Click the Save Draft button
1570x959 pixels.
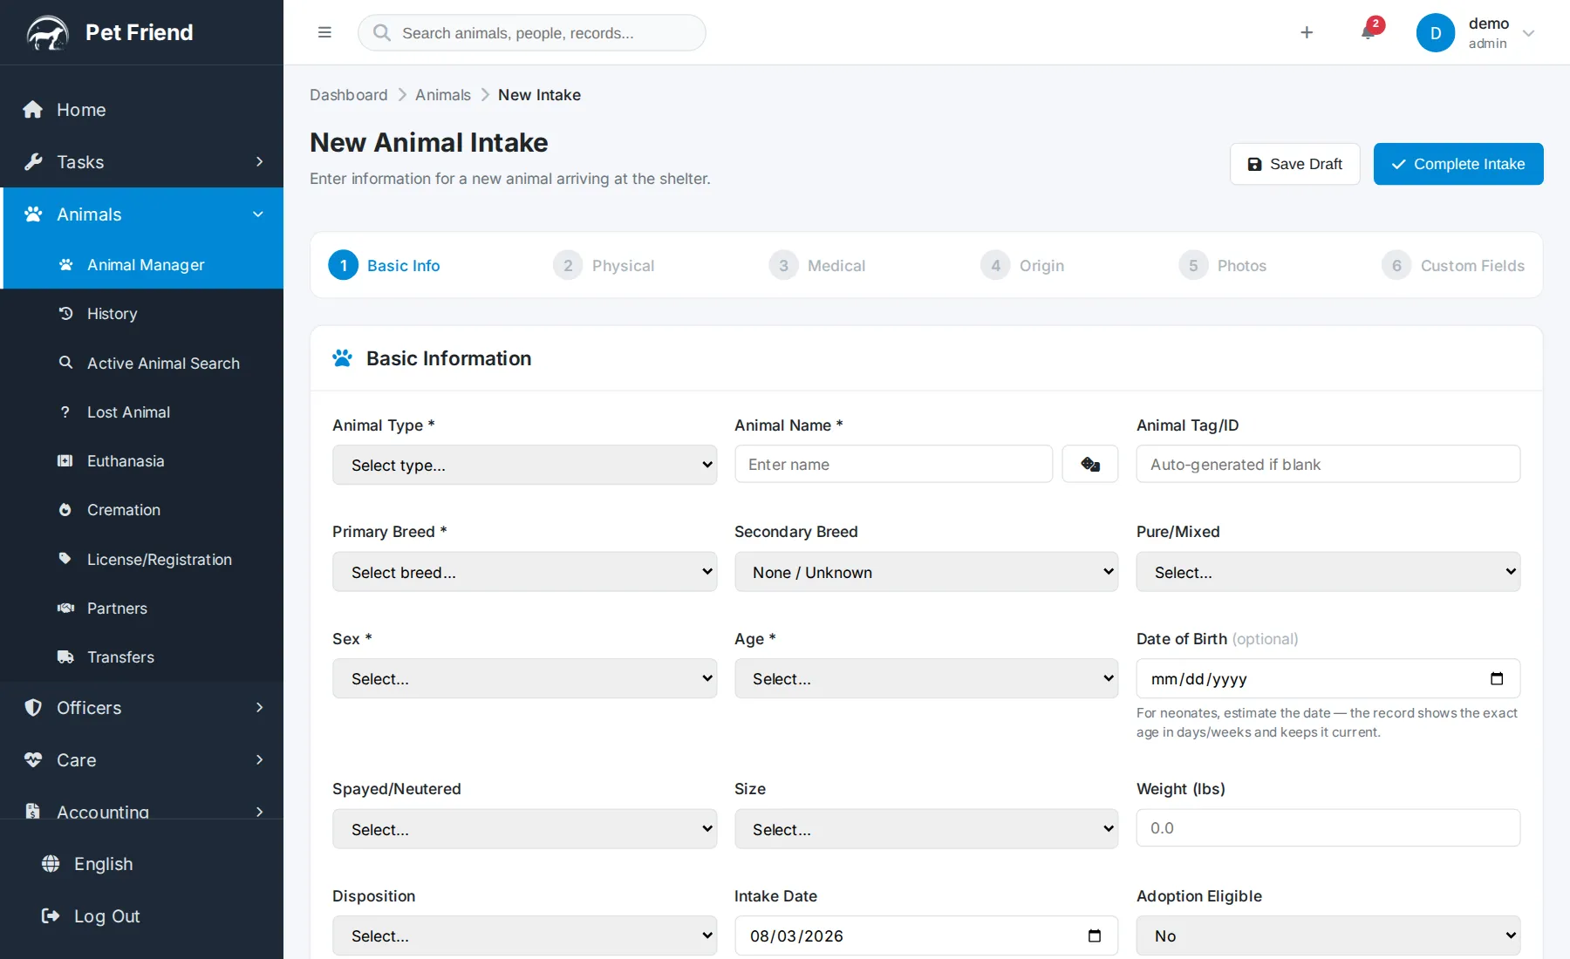click(x=1295, y=164)
